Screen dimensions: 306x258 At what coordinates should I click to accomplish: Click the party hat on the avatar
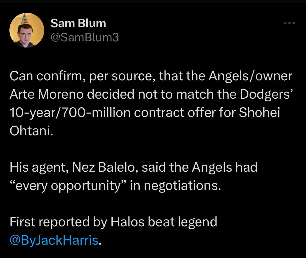tap(25, 19)
